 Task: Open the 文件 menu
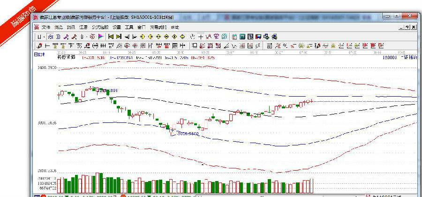tap(45, 27)
